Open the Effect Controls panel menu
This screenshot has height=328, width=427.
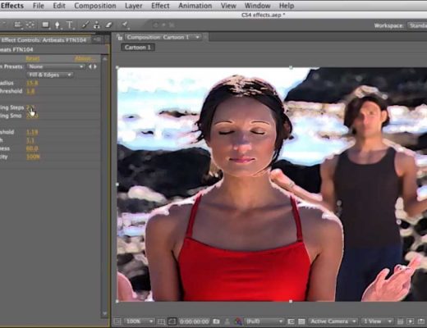click(97, 39)
